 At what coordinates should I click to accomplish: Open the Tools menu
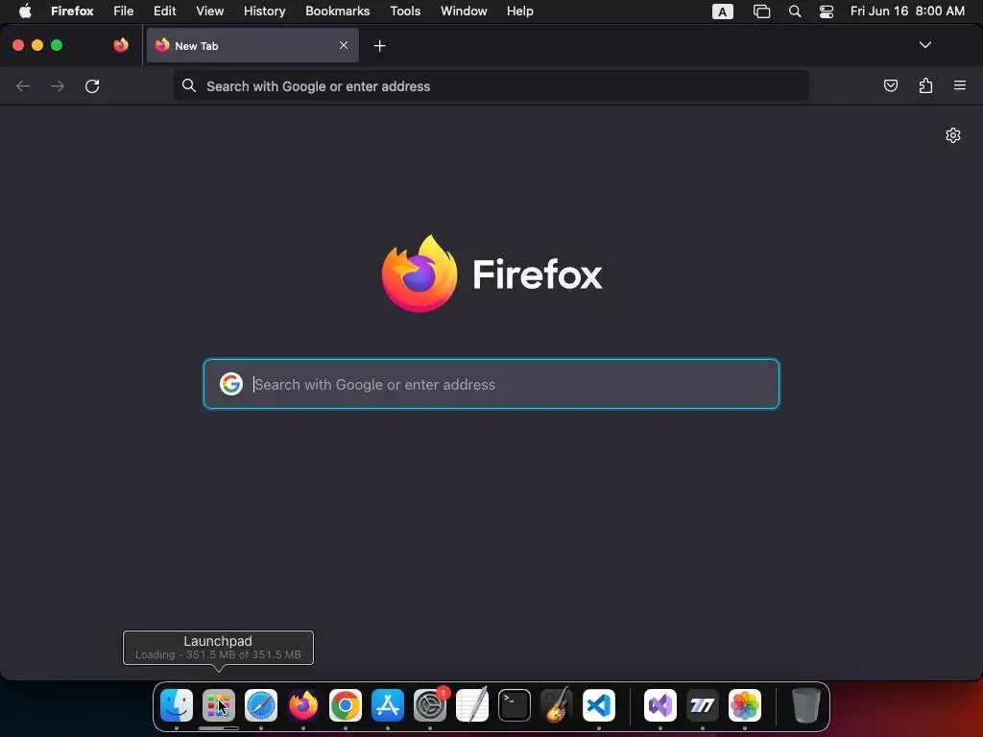(405, 11)
